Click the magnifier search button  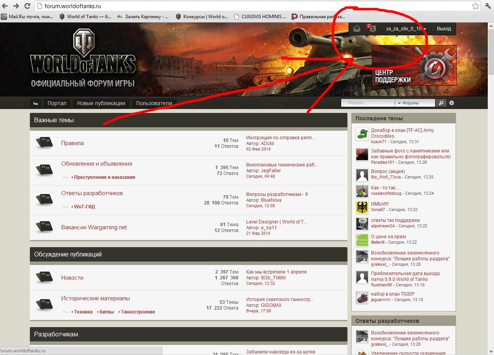coord(441,103)
